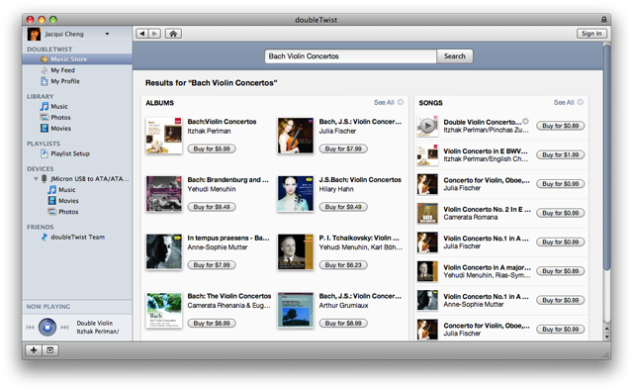Open Bach: Brandenburg and album title

[x=228, y=180]
